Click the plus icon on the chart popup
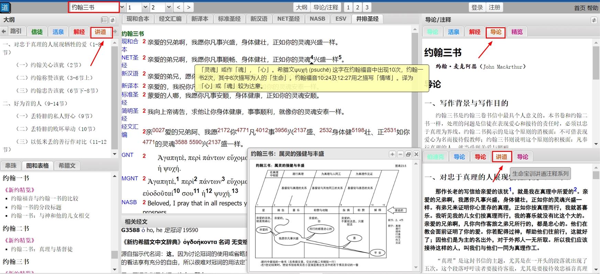The image size is (600, 274). tap(392, 154)
